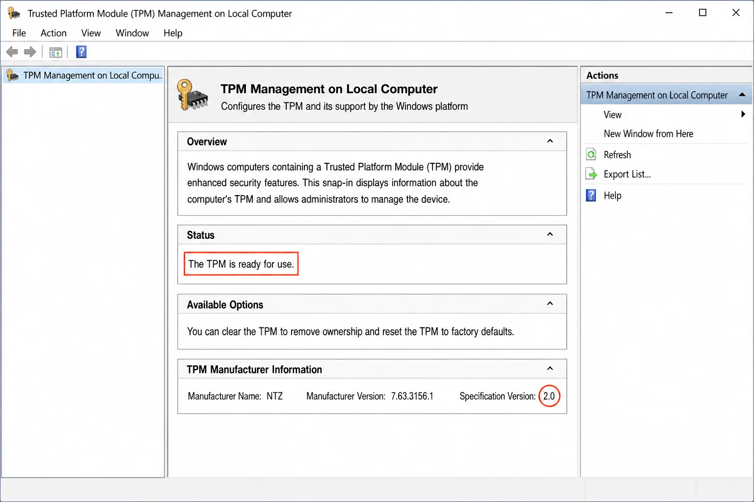
Task: Collapse the Overview section
Action: [550, 141]
